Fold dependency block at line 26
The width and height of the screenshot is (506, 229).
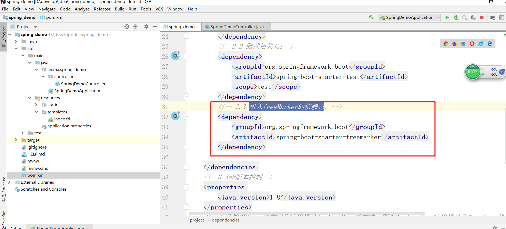[x=186, y=56]
